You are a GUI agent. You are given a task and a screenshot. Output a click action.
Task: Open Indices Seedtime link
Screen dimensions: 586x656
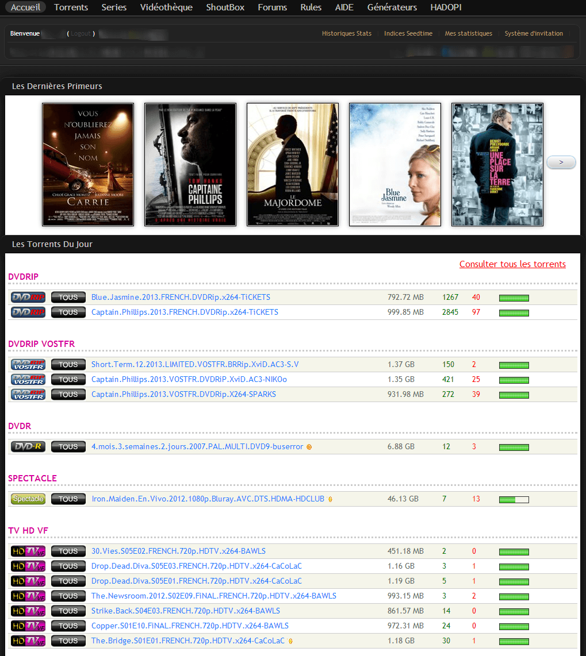(408, 33)
